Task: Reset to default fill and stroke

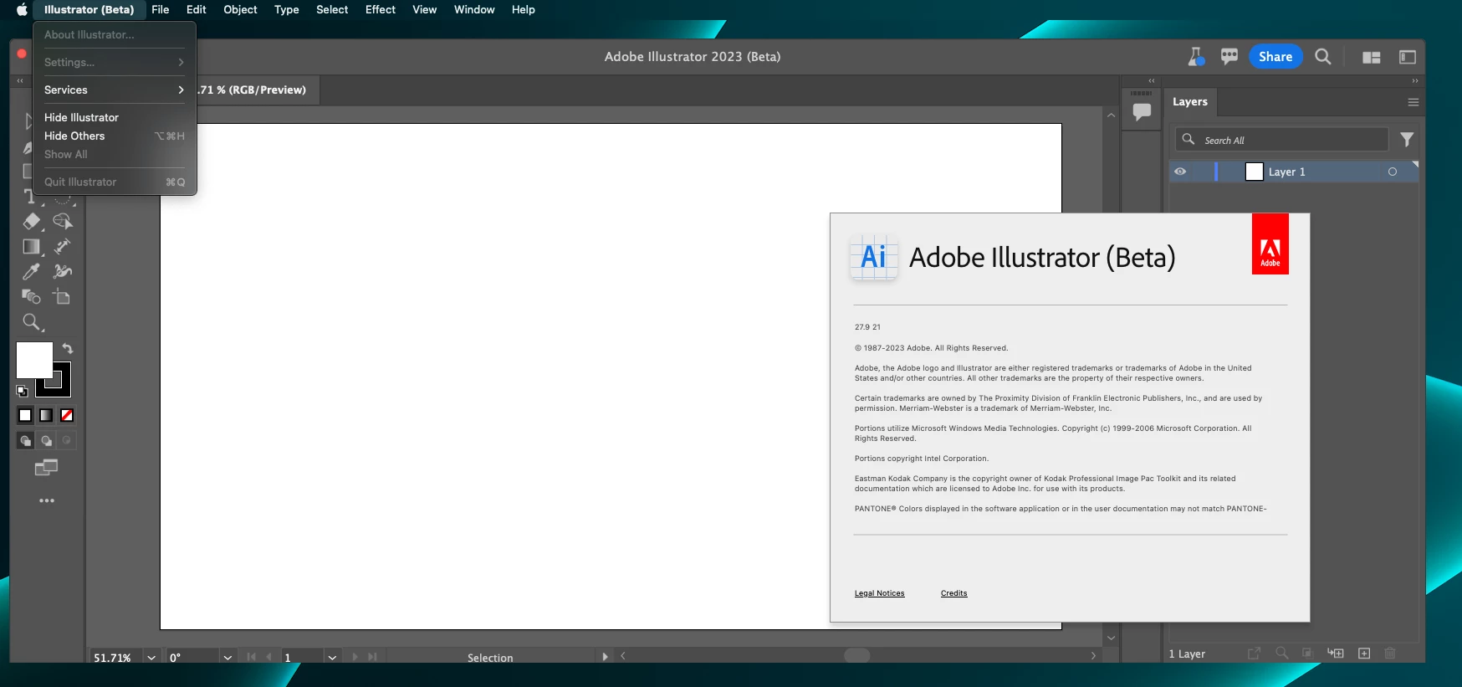Action: [23, 391]
